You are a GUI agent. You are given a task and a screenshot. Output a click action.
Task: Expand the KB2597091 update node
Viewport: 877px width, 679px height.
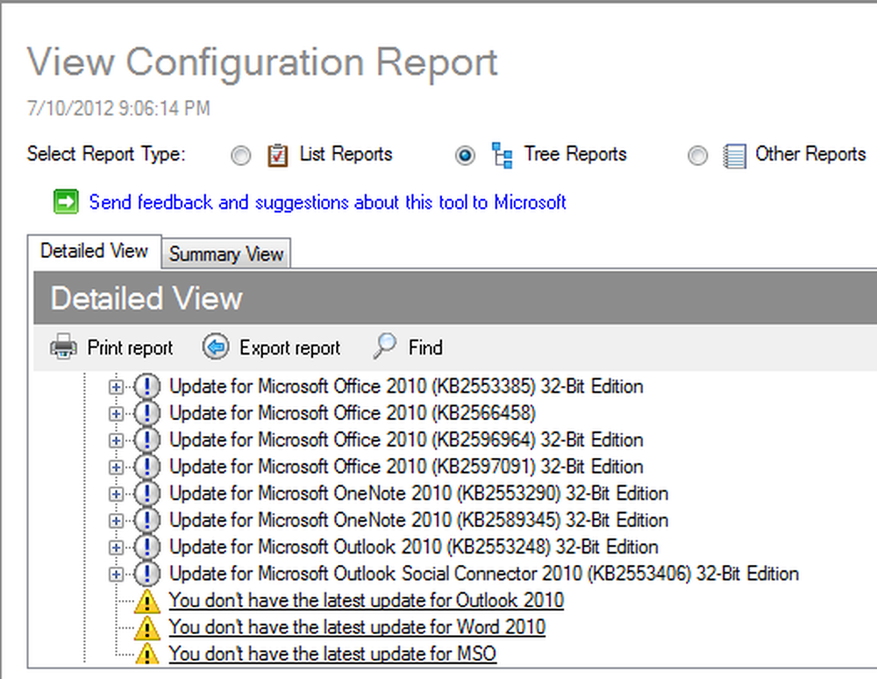coord(116,467)
